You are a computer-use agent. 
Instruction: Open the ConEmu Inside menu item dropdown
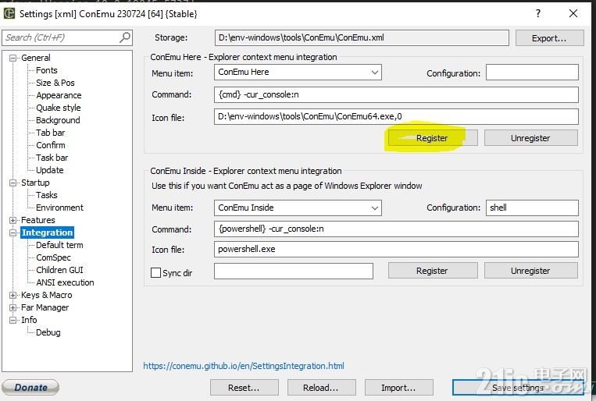(374, 208)
